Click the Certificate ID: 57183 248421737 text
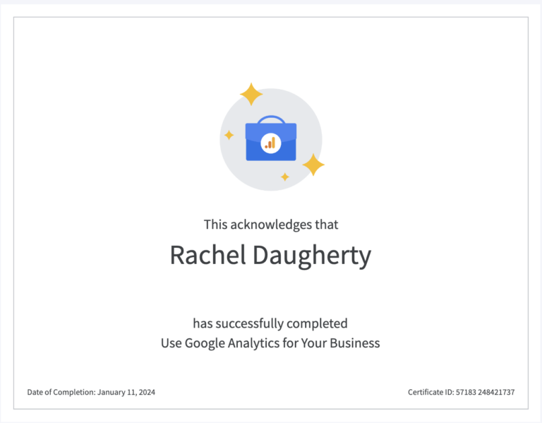Viewport: 542px width, 423px height. [461, 392]
